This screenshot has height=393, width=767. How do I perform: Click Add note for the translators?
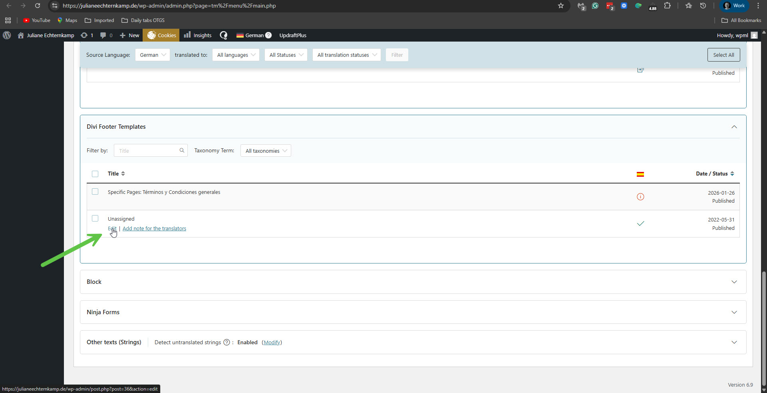coord(154,229)
